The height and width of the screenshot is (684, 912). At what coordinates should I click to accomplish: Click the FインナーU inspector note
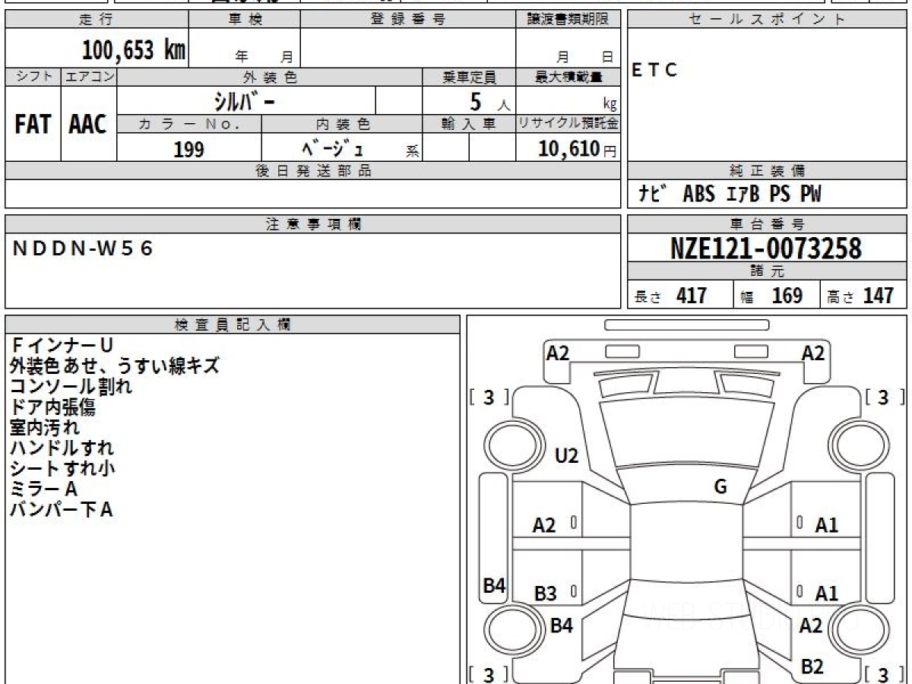pos(62,346)
